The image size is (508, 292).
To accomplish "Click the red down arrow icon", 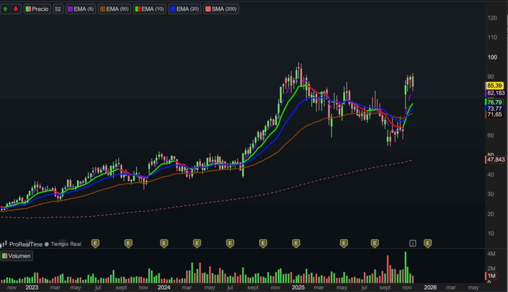I will coord(15,9).
